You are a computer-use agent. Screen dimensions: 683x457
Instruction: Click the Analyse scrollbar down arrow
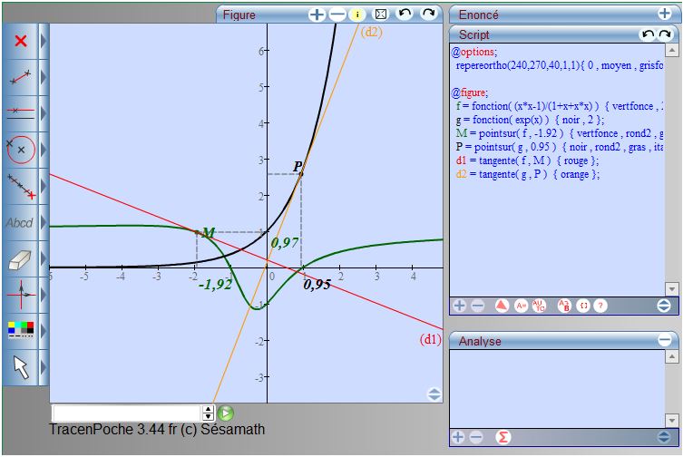(672, 421)
